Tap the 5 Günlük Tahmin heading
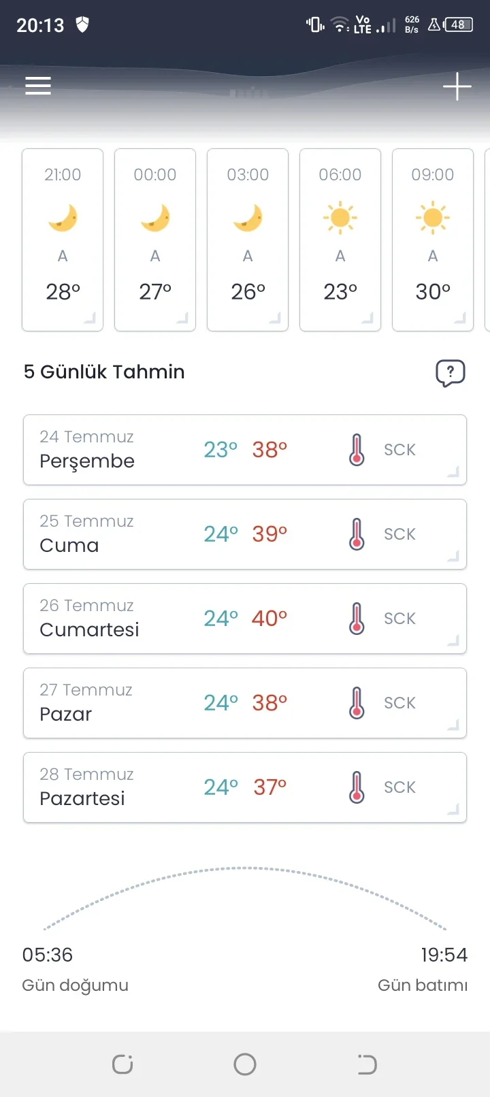The image size is (490, 1097). coord(104,372)
